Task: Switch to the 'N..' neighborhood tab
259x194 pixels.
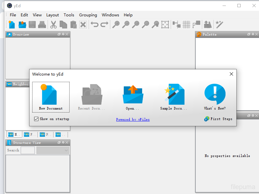Action: pyautogui.click(x=14, y=134)
